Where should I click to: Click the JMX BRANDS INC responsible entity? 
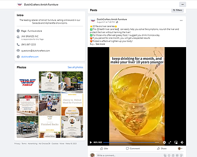30,36
